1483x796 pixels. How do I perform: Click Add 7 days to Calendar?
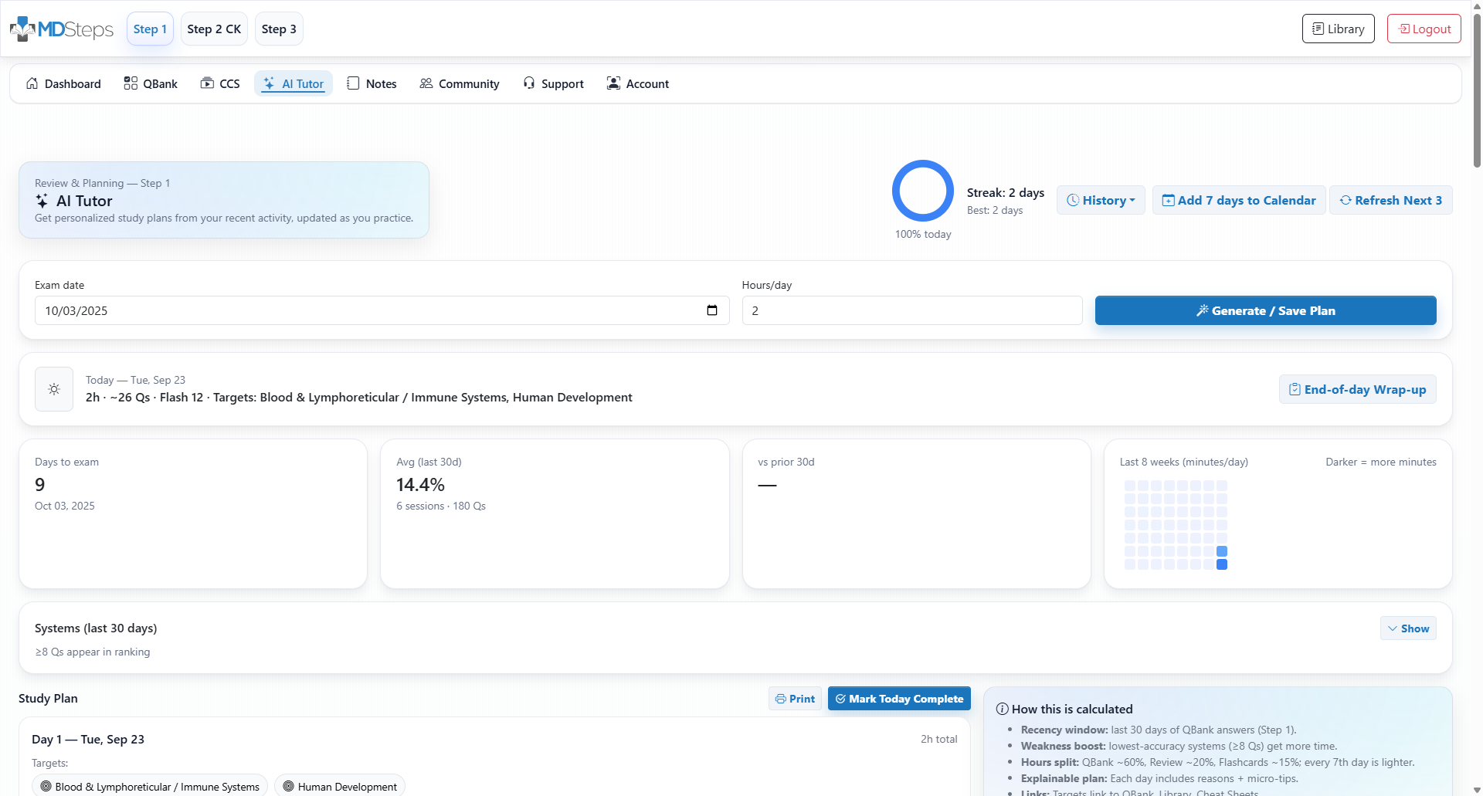click(x=1239, y=200)
